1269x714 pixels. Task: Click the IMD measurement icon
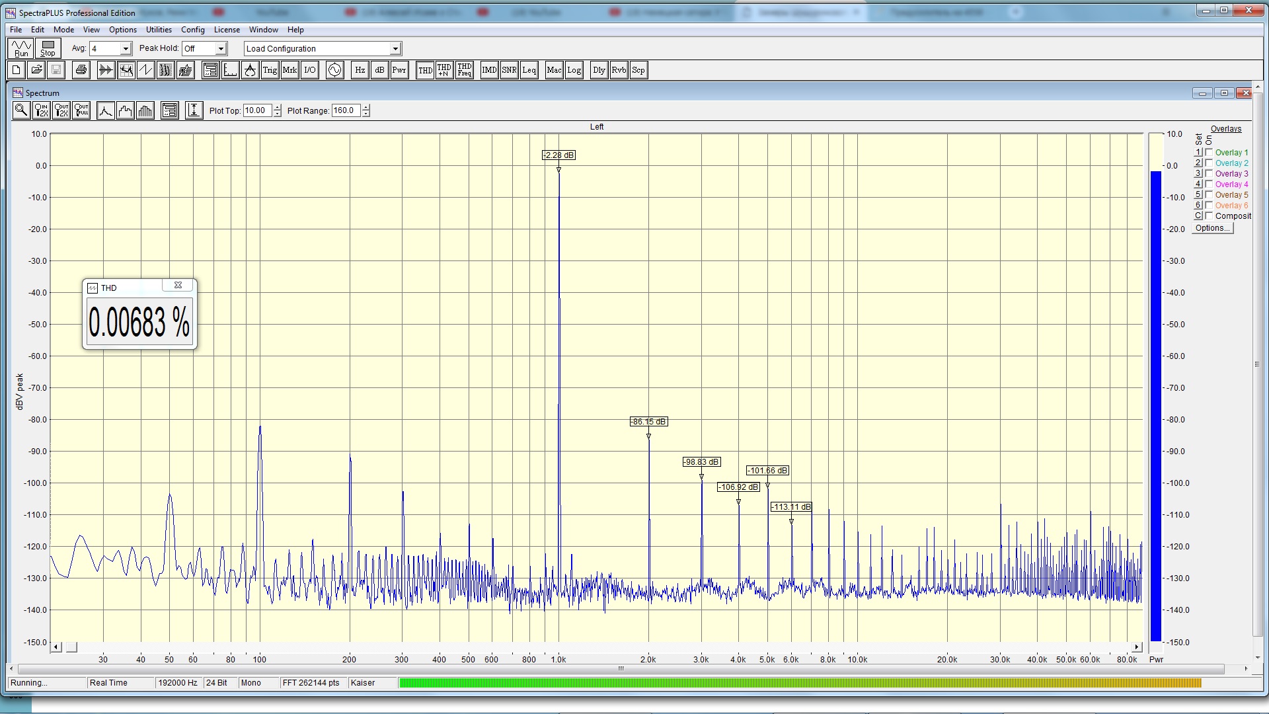click(489, 70)
